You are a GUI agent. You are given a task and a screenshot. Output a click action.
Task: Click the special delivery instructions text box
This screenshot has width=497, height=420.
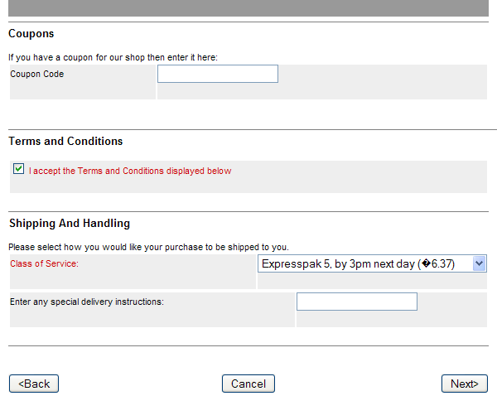pyautogui.click(x=357, y=302)
